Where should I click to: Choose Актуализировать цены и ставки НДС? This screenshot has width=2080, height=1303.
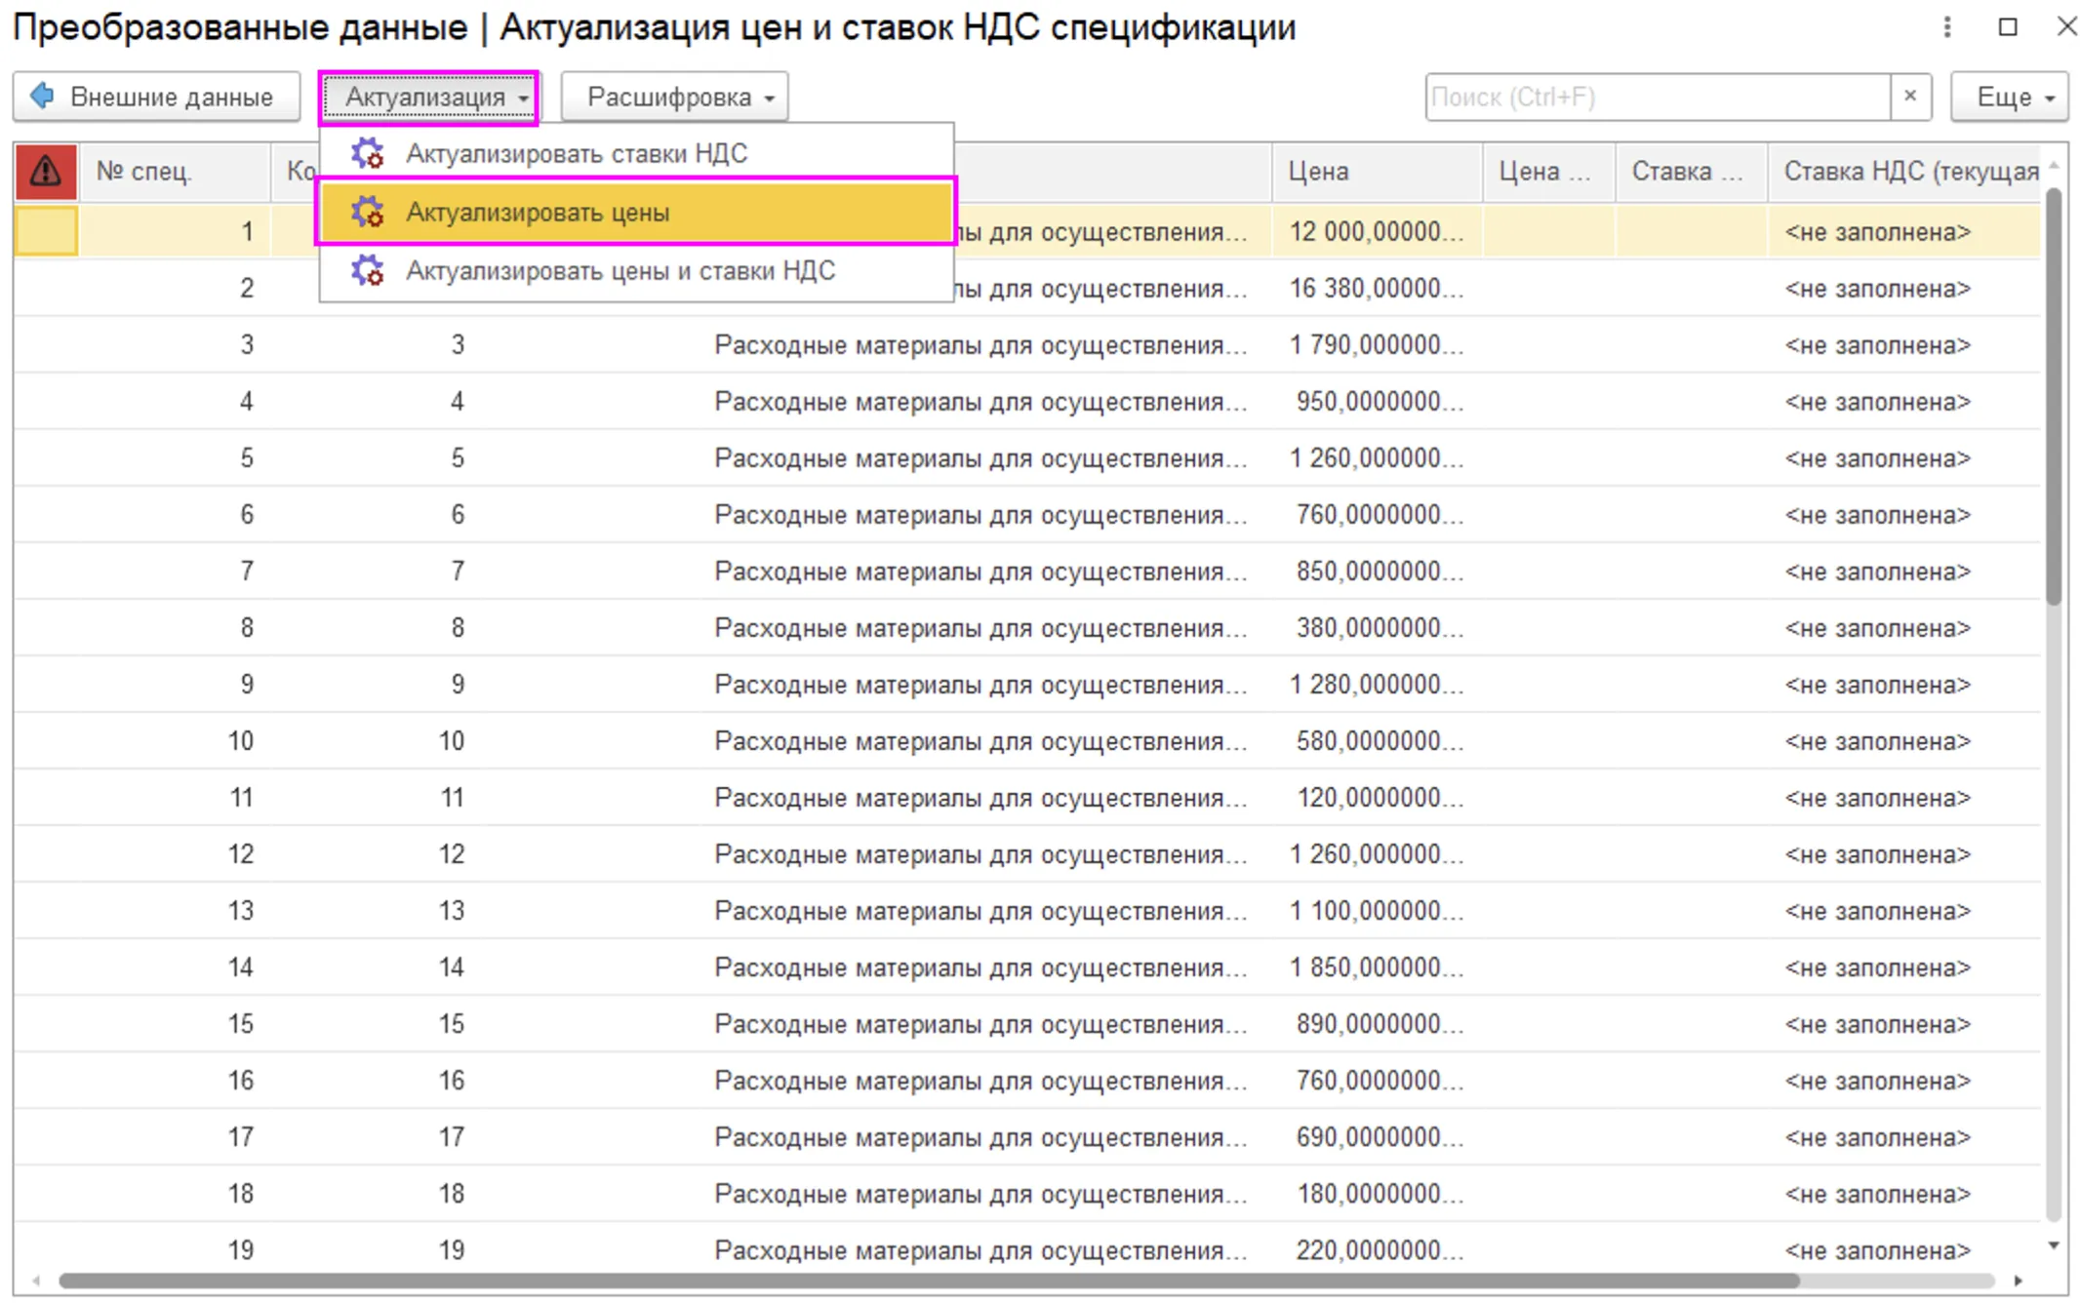point(636,270)
